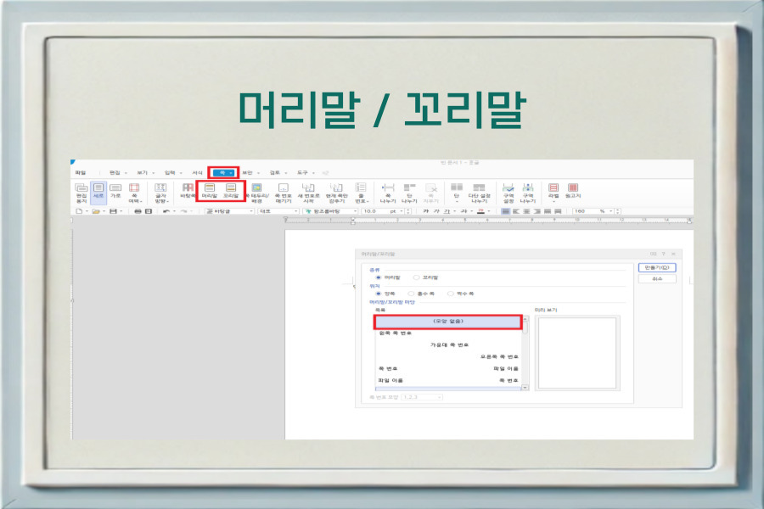Select the 양쪽 position radio button
This screenshot has width=764, height=509.
tap(378, 294)
